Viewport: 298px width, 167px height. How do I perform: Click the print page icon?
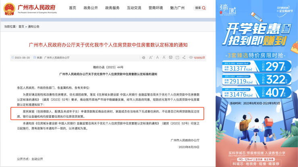click(171, 58)
